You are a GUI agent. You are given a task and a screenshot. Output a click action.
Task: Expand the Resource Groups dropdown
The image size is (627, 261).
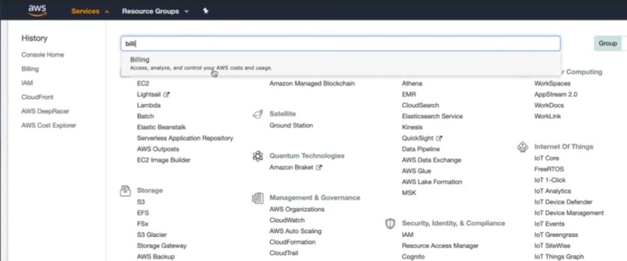tap(155, 11)
